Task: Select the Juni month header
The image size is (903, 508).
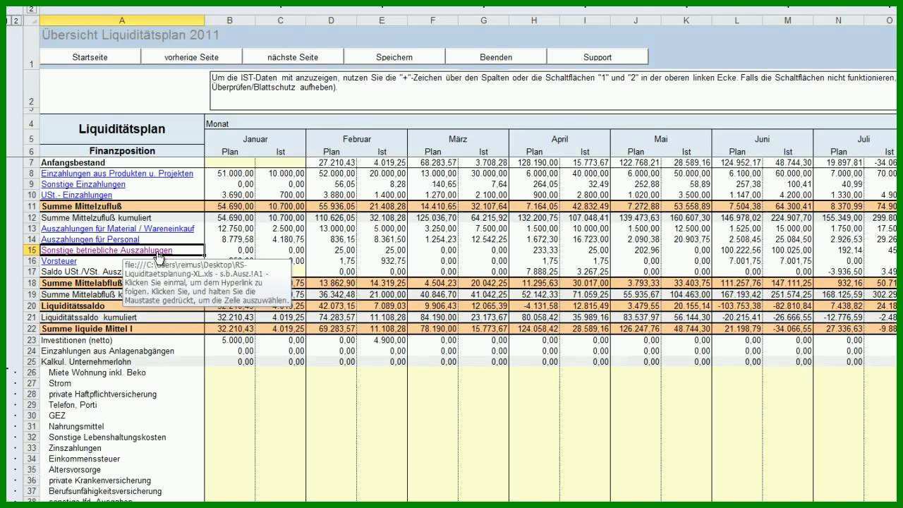Action: tap(763, 139)
